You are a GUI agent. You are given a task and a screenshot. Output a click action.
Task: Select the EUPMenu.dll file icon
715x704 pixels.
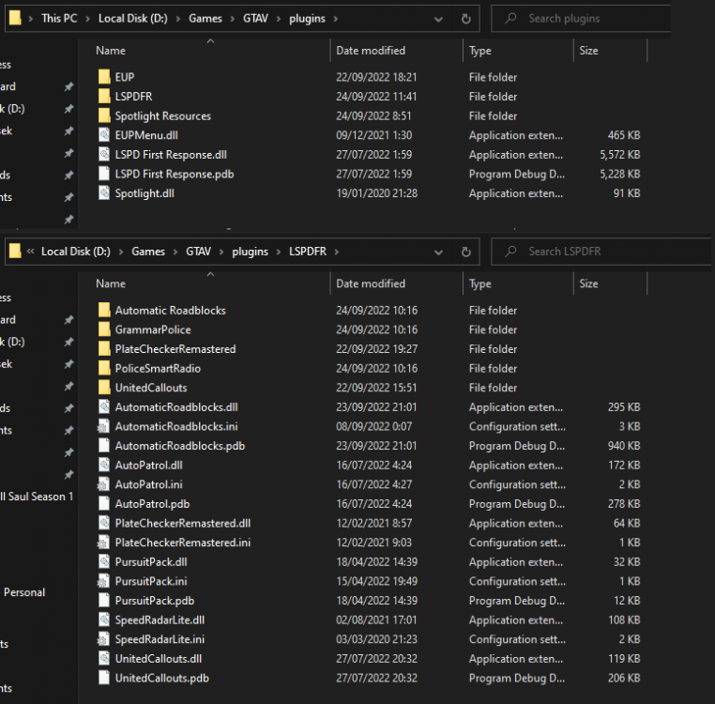coord(104,135)
